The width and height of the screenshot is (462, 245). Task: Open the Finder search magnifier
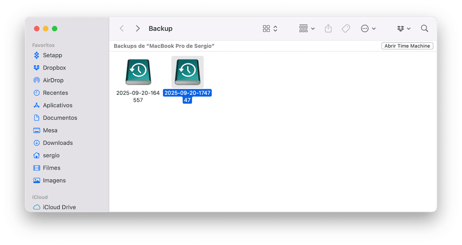point(424,28)
